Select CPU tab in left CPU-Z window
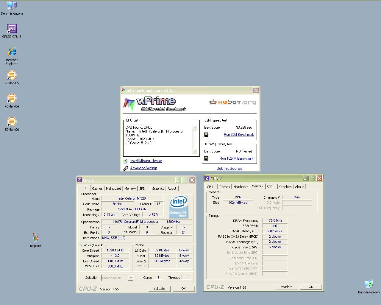 coord(83,188)
